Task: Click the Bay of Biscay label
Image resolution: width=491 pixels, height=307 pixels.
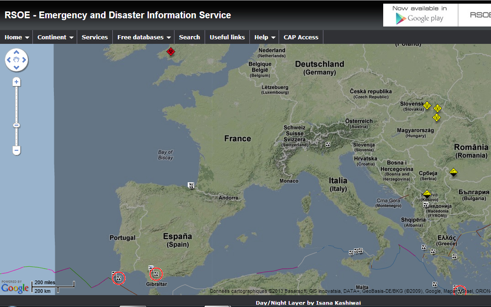Action: point(165,155)
